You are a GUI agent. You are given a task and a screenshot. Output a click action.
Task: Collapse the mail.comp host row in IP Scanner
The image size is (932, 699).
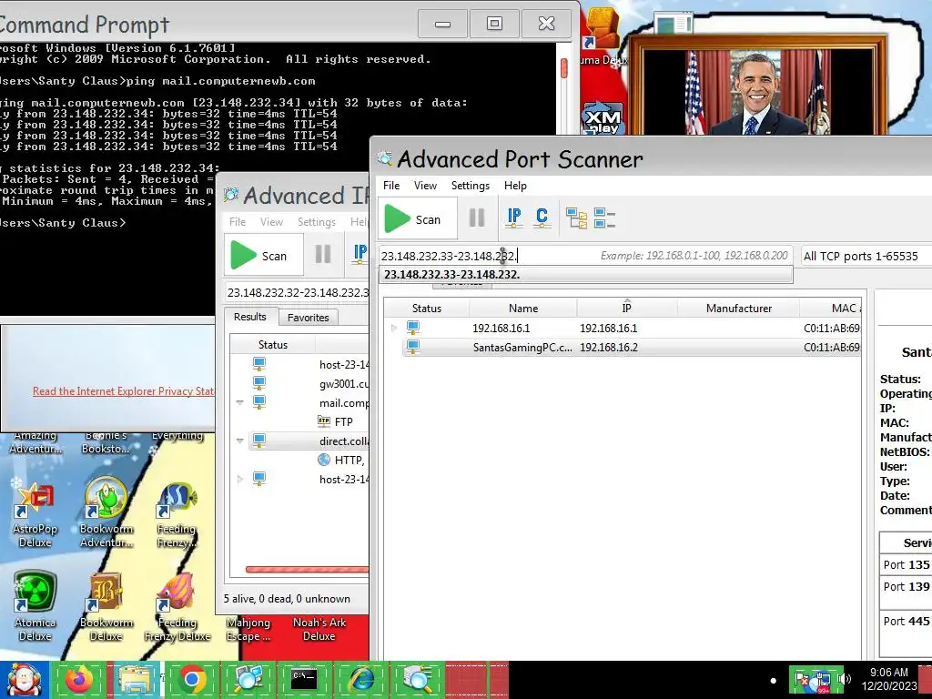239,402
